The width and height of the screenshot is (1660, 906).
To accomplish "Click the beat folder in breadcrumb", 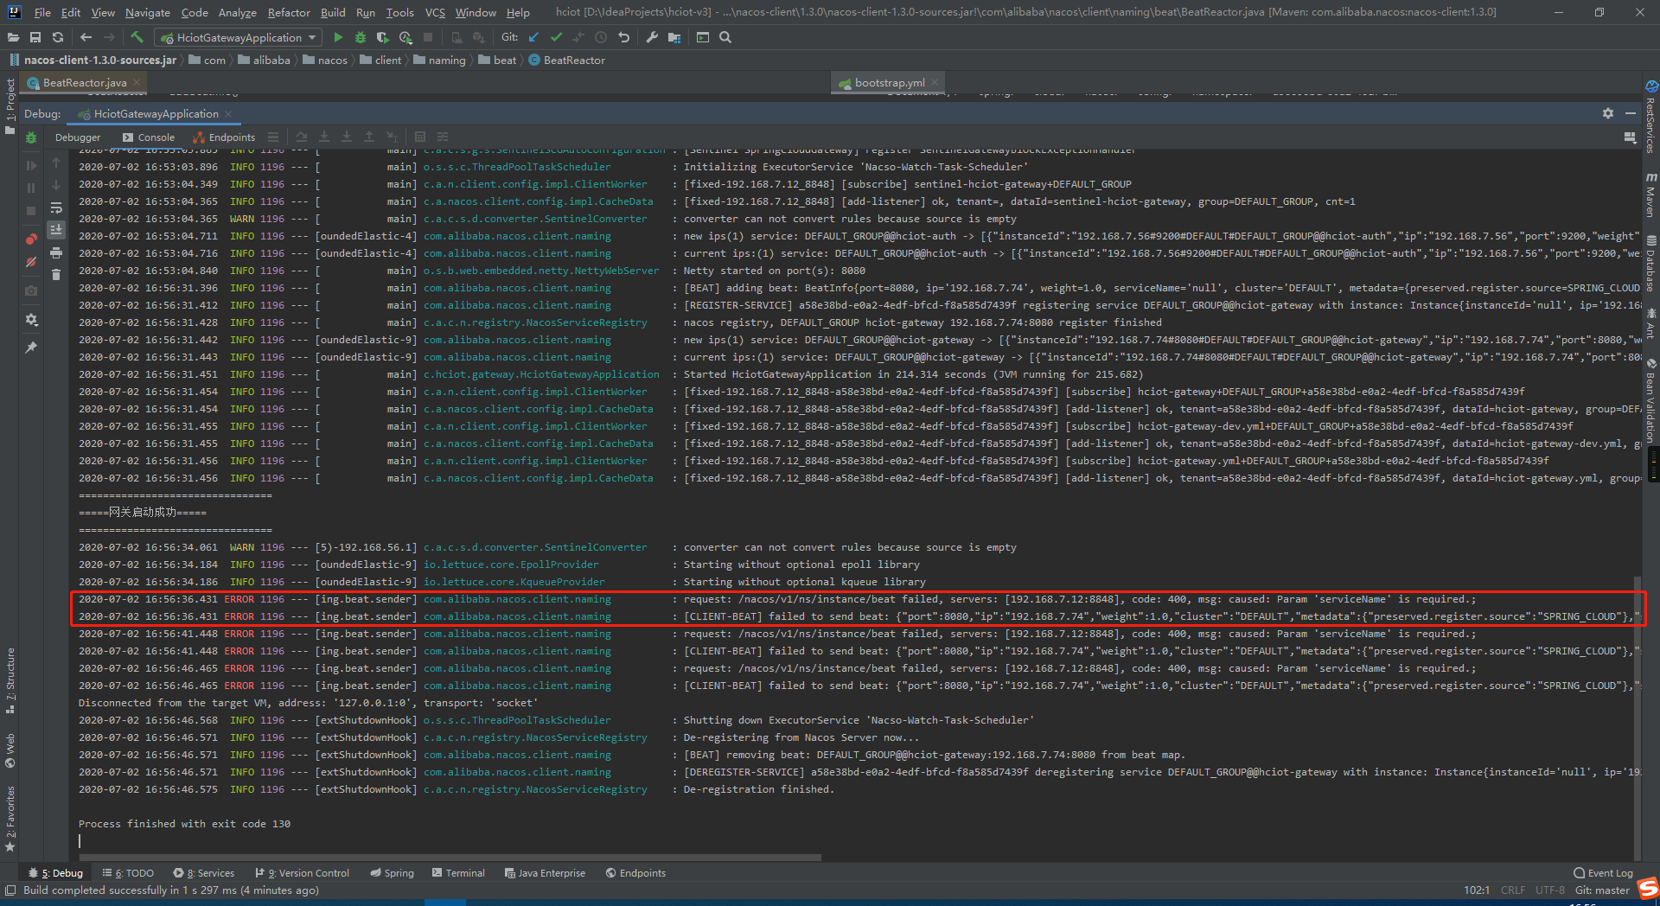I will (498, 61).
